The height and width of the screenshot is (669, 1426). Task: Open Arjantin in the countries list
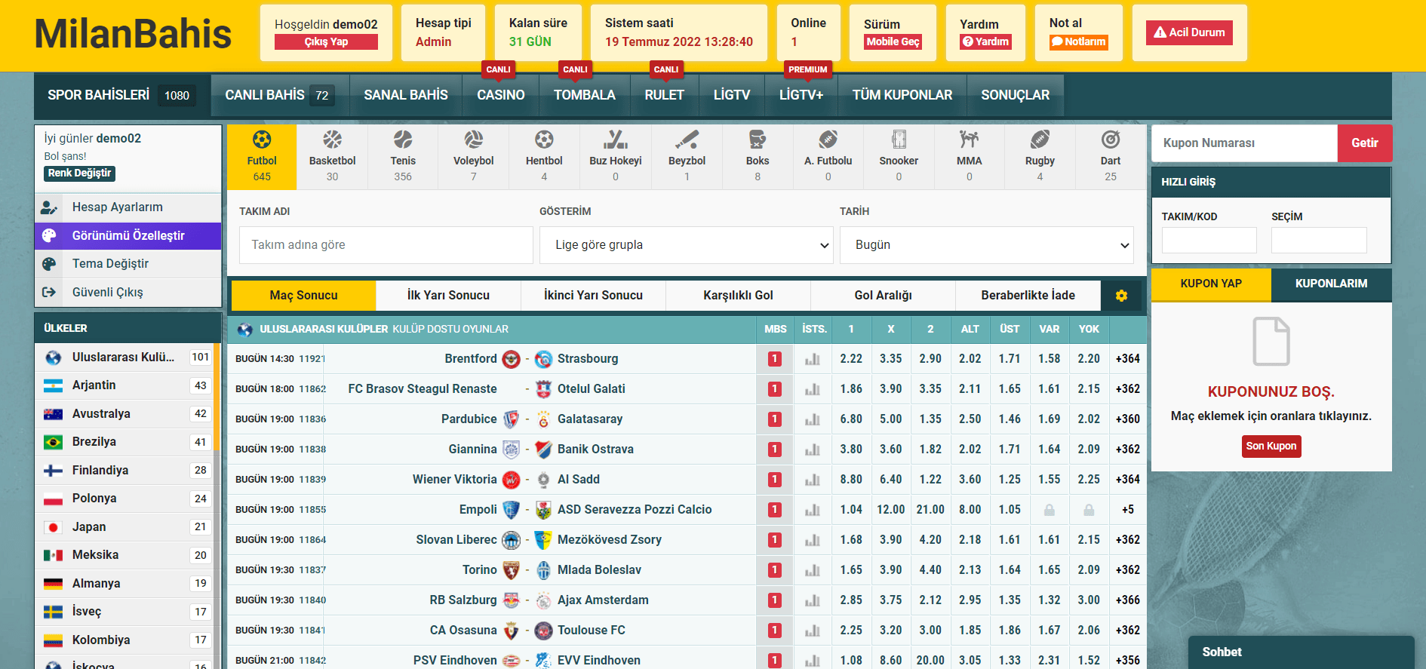125,385
